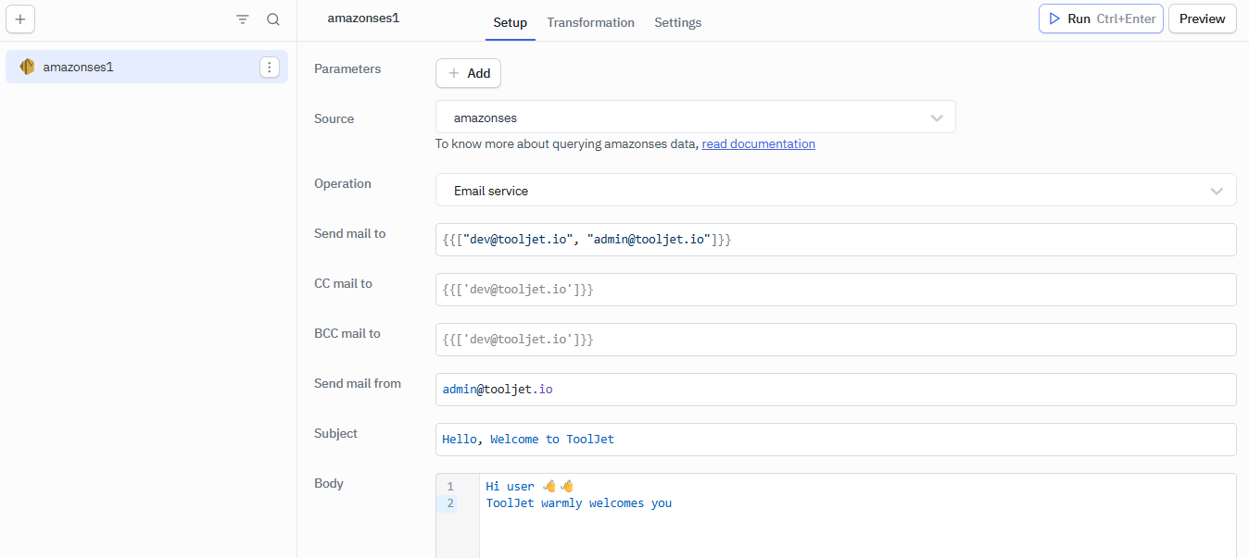Screen dimensions: 1249x558
Task: Open the read documentation link
Action: click(x=758, y=143)
